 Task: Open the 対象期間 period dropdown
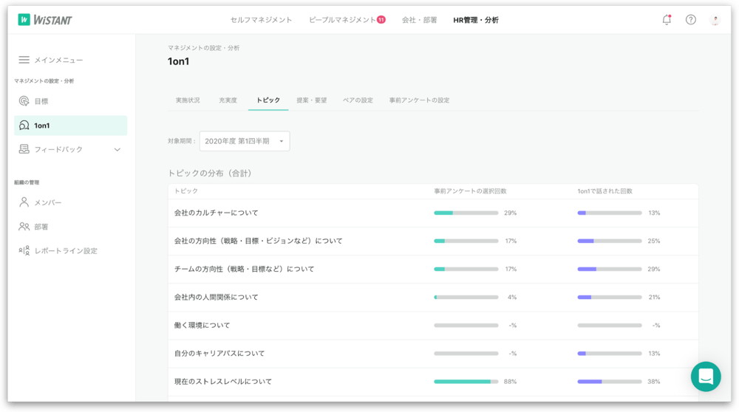(244, 141)
